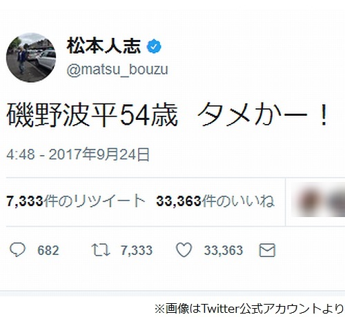Click the 682 reply count
The image size is (345, 317).
(x=48, y=250)
